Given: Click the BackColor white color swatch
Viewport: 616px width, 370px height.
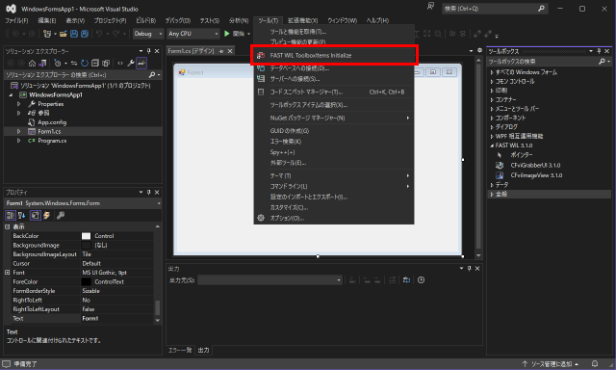Looking at the screenshot, I should (86, 236).
